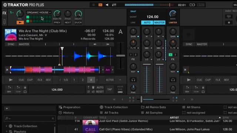Click channel B headphone cue icon

click(x=173, y=80)
